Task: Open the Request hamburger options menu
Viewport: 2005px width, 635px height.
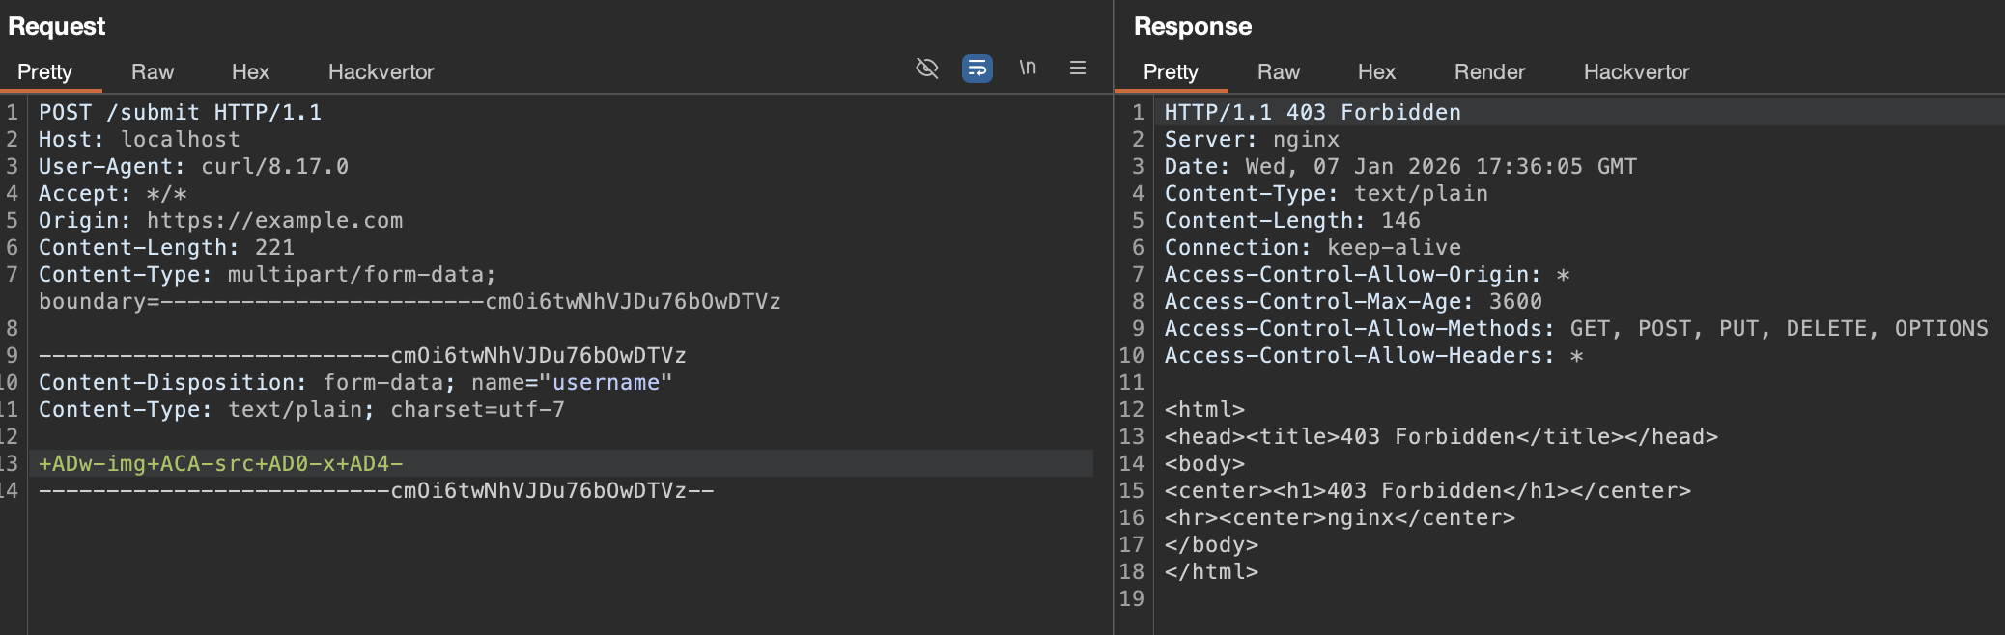Action: [x=1078, y=68]
